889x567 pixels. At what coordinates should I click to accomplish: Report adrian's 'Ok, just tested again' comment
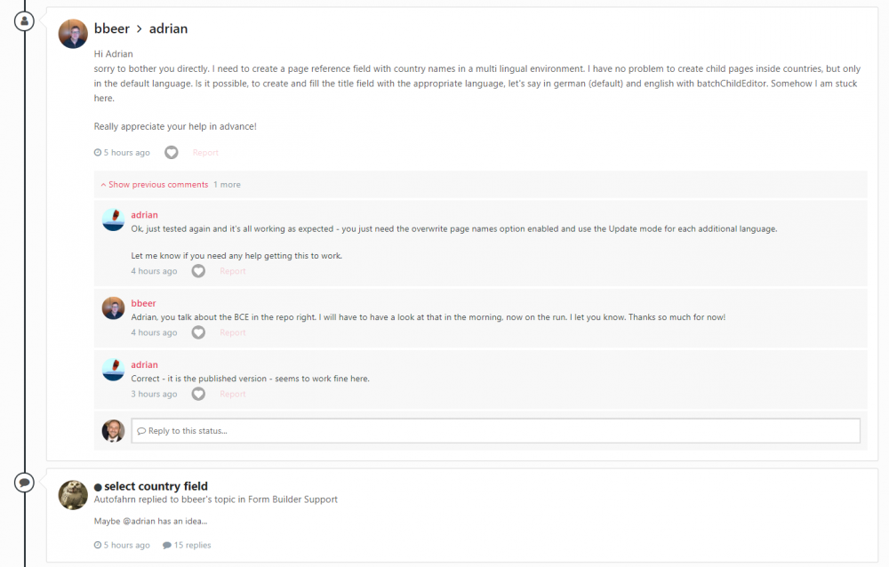[232, 271]
